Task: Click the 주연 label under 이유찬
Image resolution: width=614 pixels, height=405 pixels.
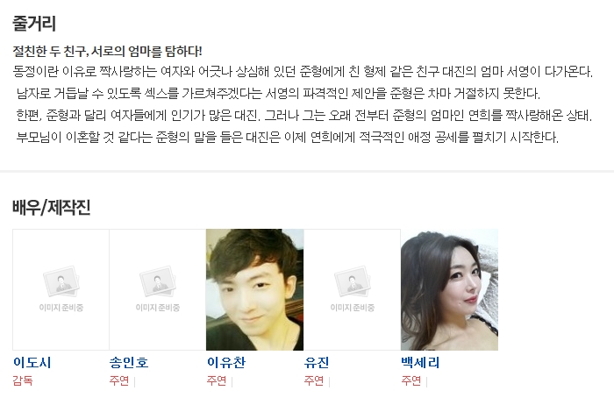Action: pos(217,380)
